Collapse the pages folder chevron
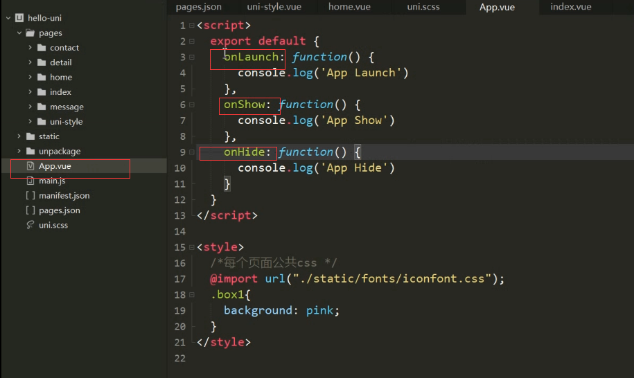This screenshot has height=378, width=634. point(19,33)
